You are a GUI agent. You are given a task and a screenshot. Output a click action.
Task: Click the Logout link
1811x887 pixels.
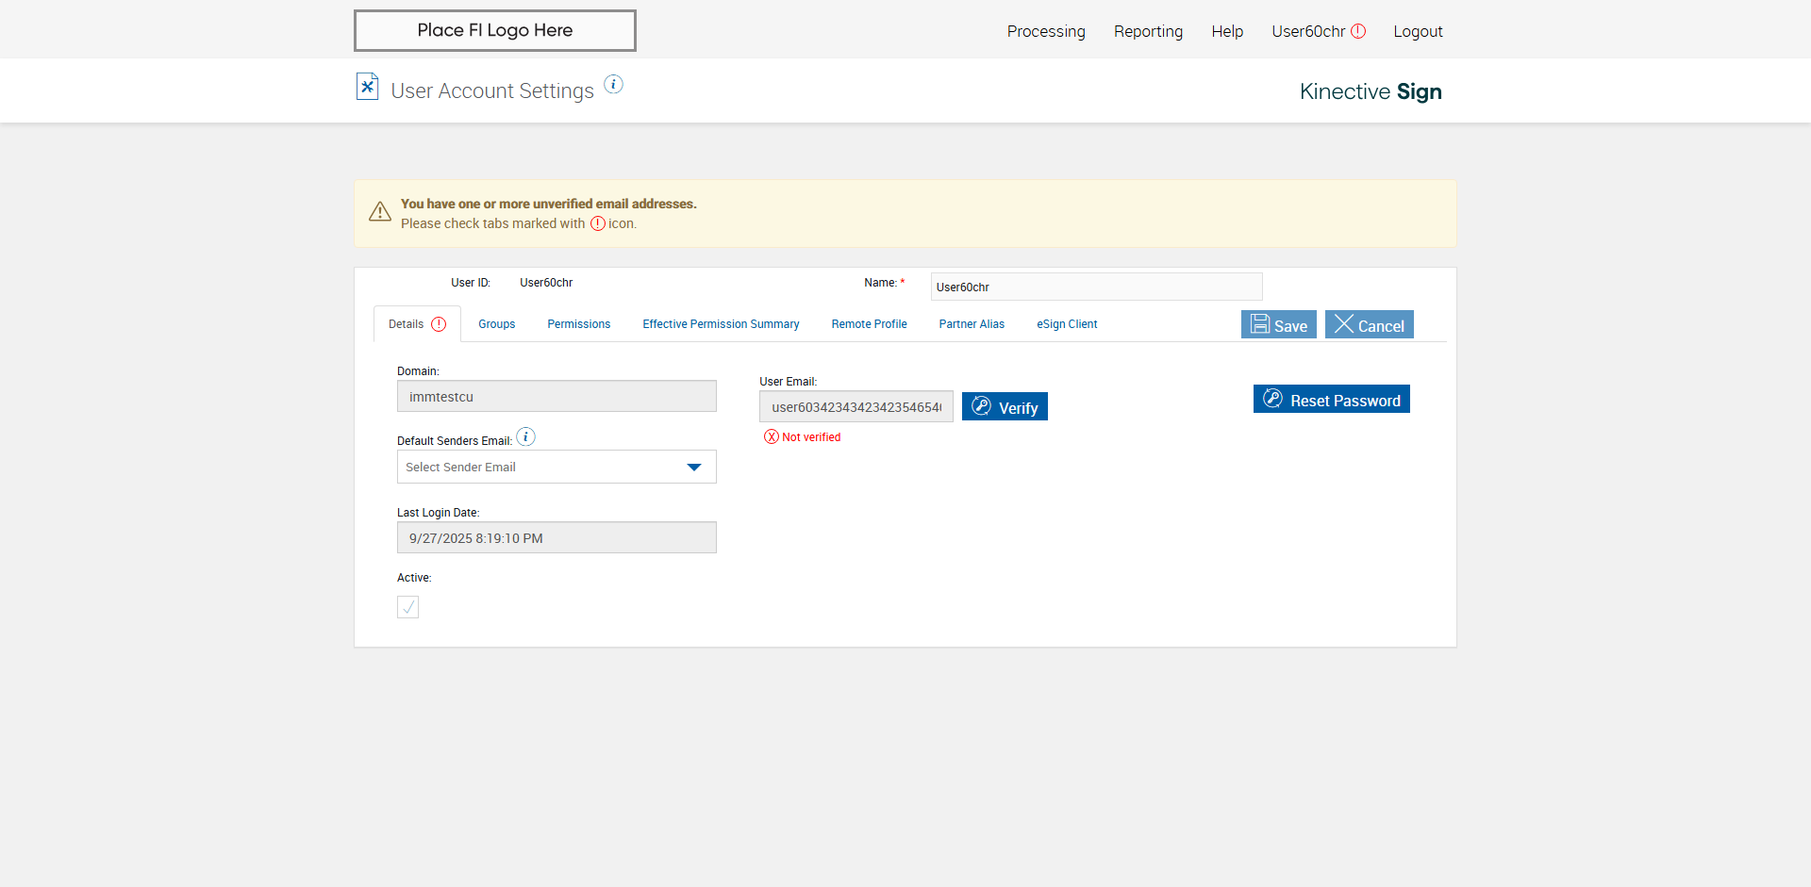1418,31
